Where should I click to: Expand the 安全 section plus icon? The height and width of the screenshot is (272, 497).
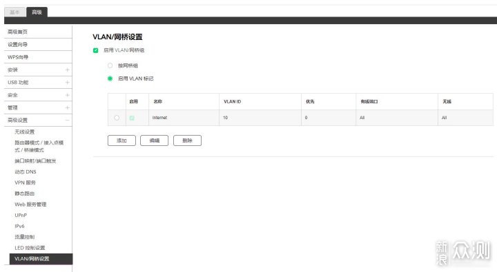coord(67,95)
